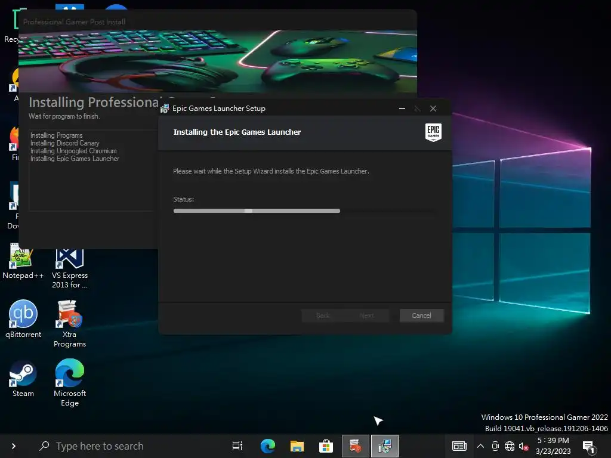The image size is (611, 458).
Task: Click 'Please wait while the Setup Wizard' message
Action: (x=271, y=171)
